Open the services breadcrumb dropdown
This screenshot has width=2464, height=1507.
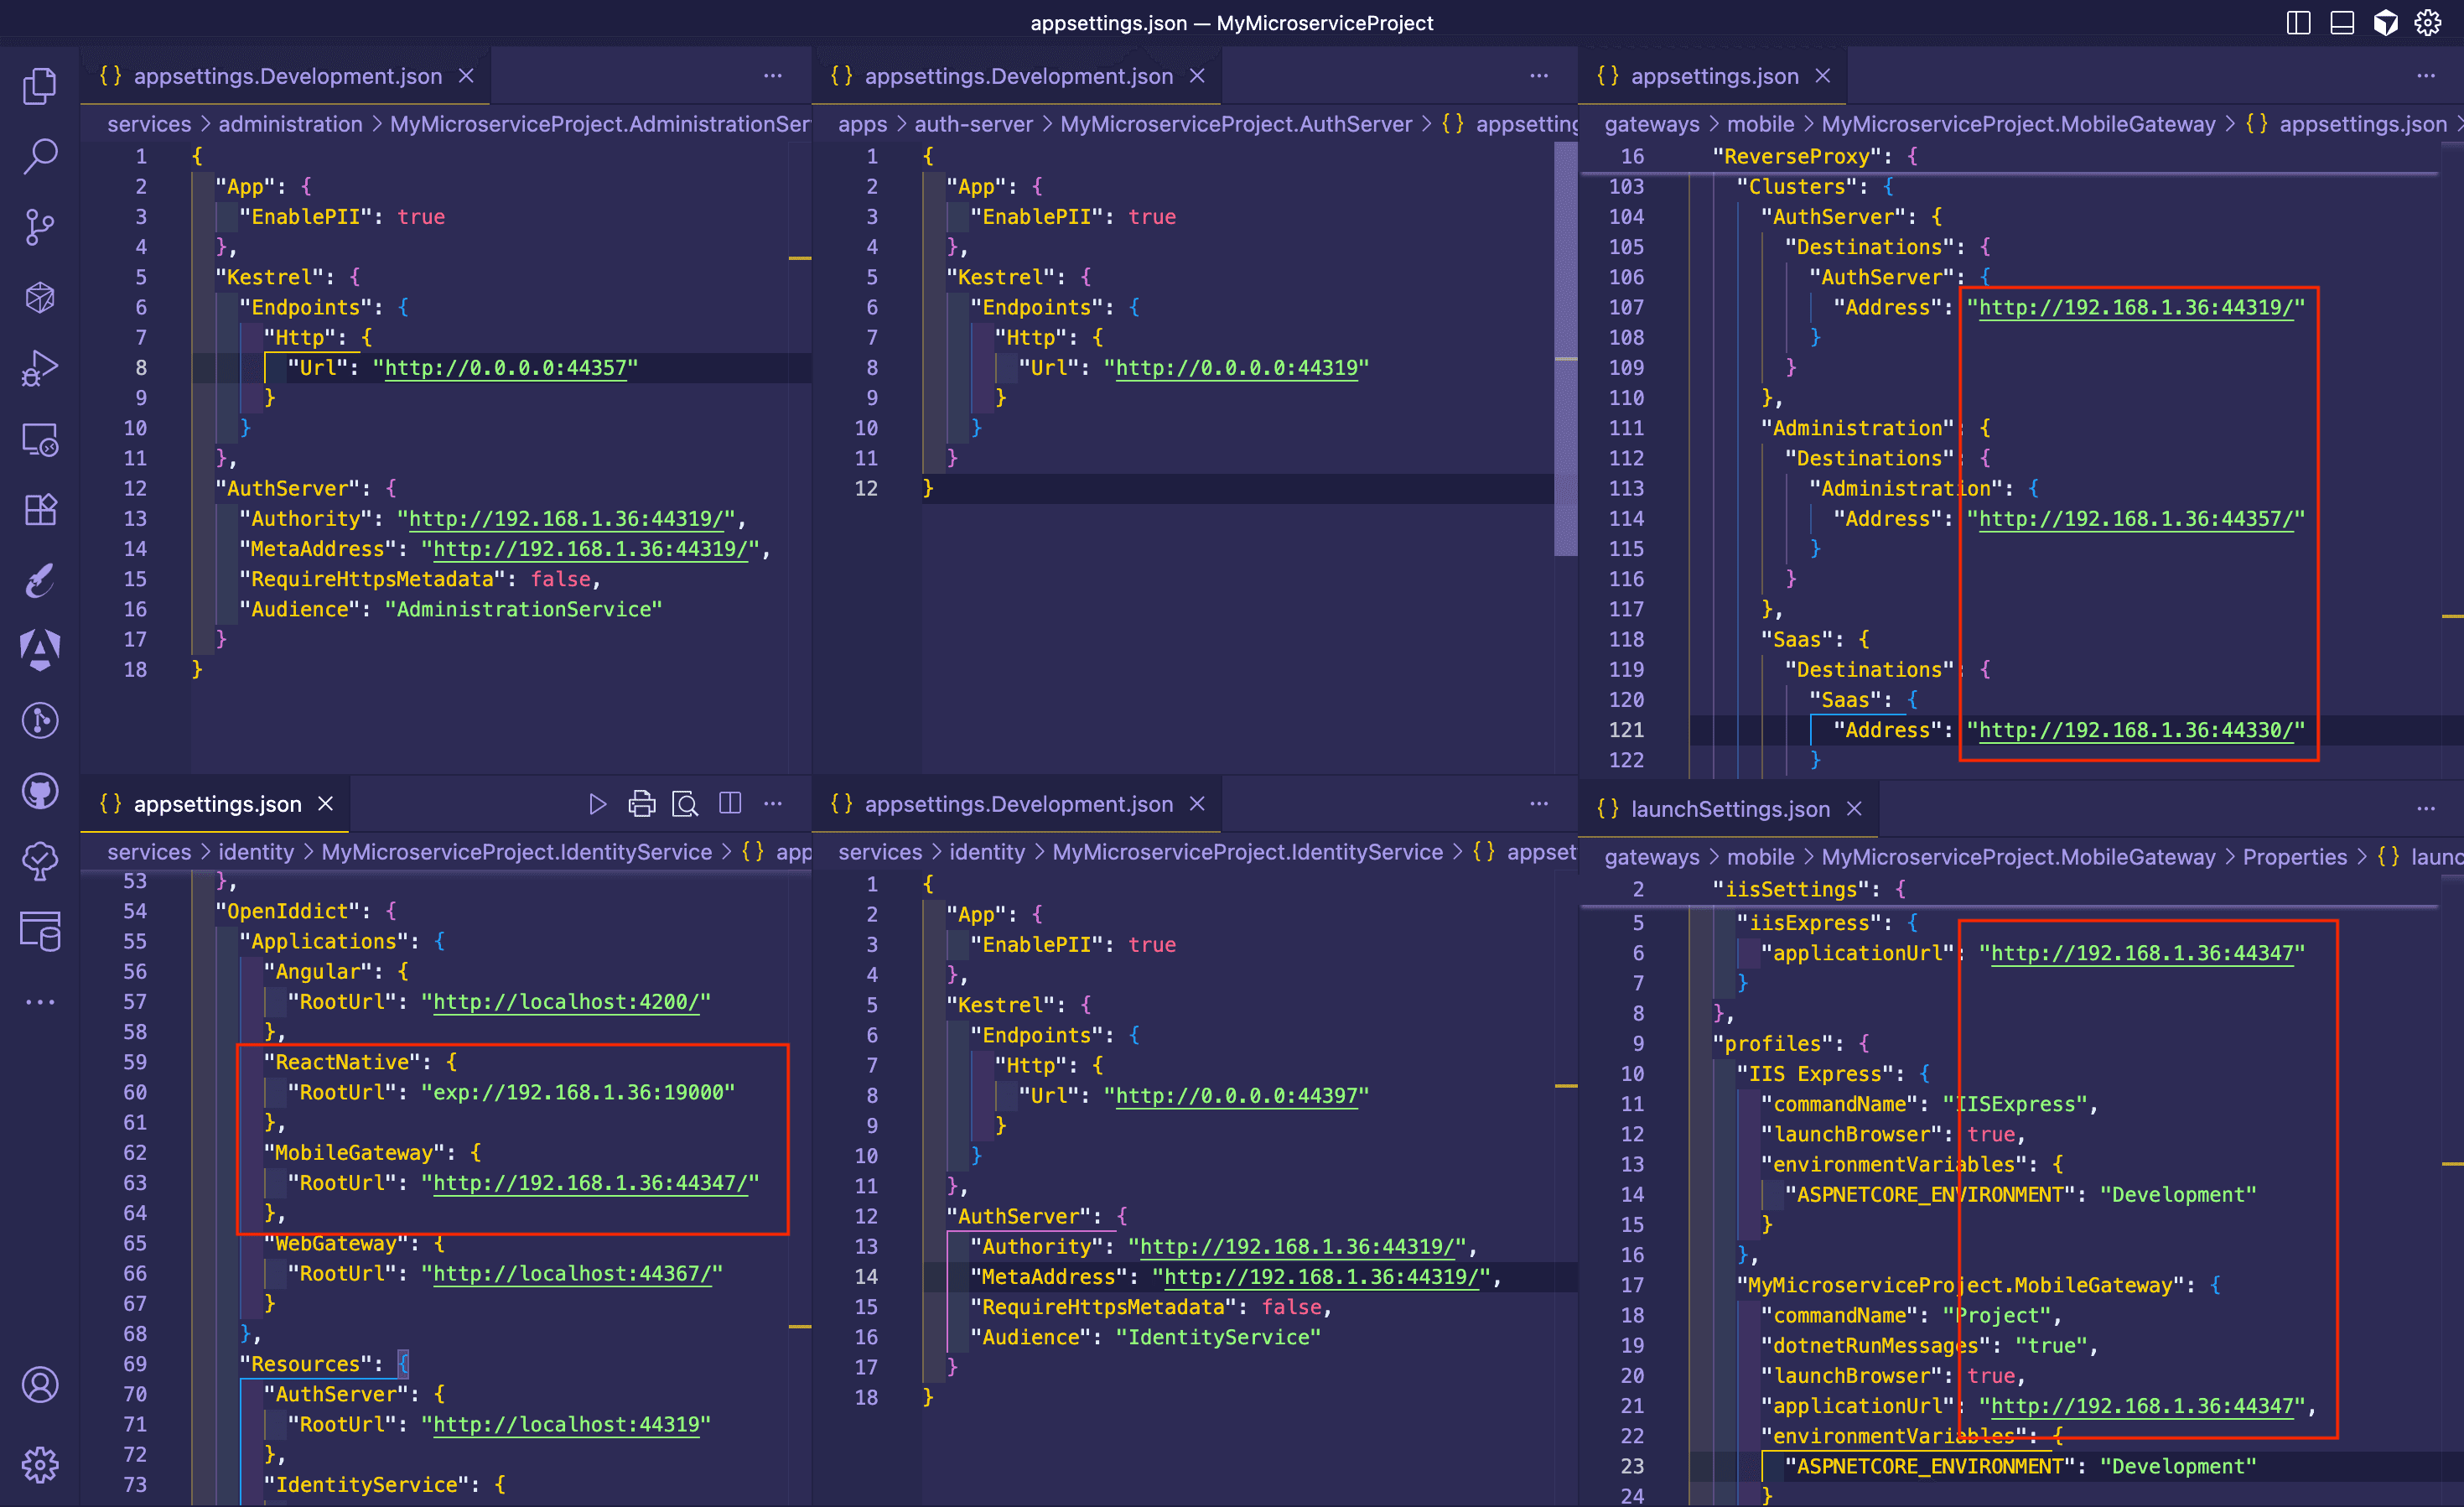(149, 124)
